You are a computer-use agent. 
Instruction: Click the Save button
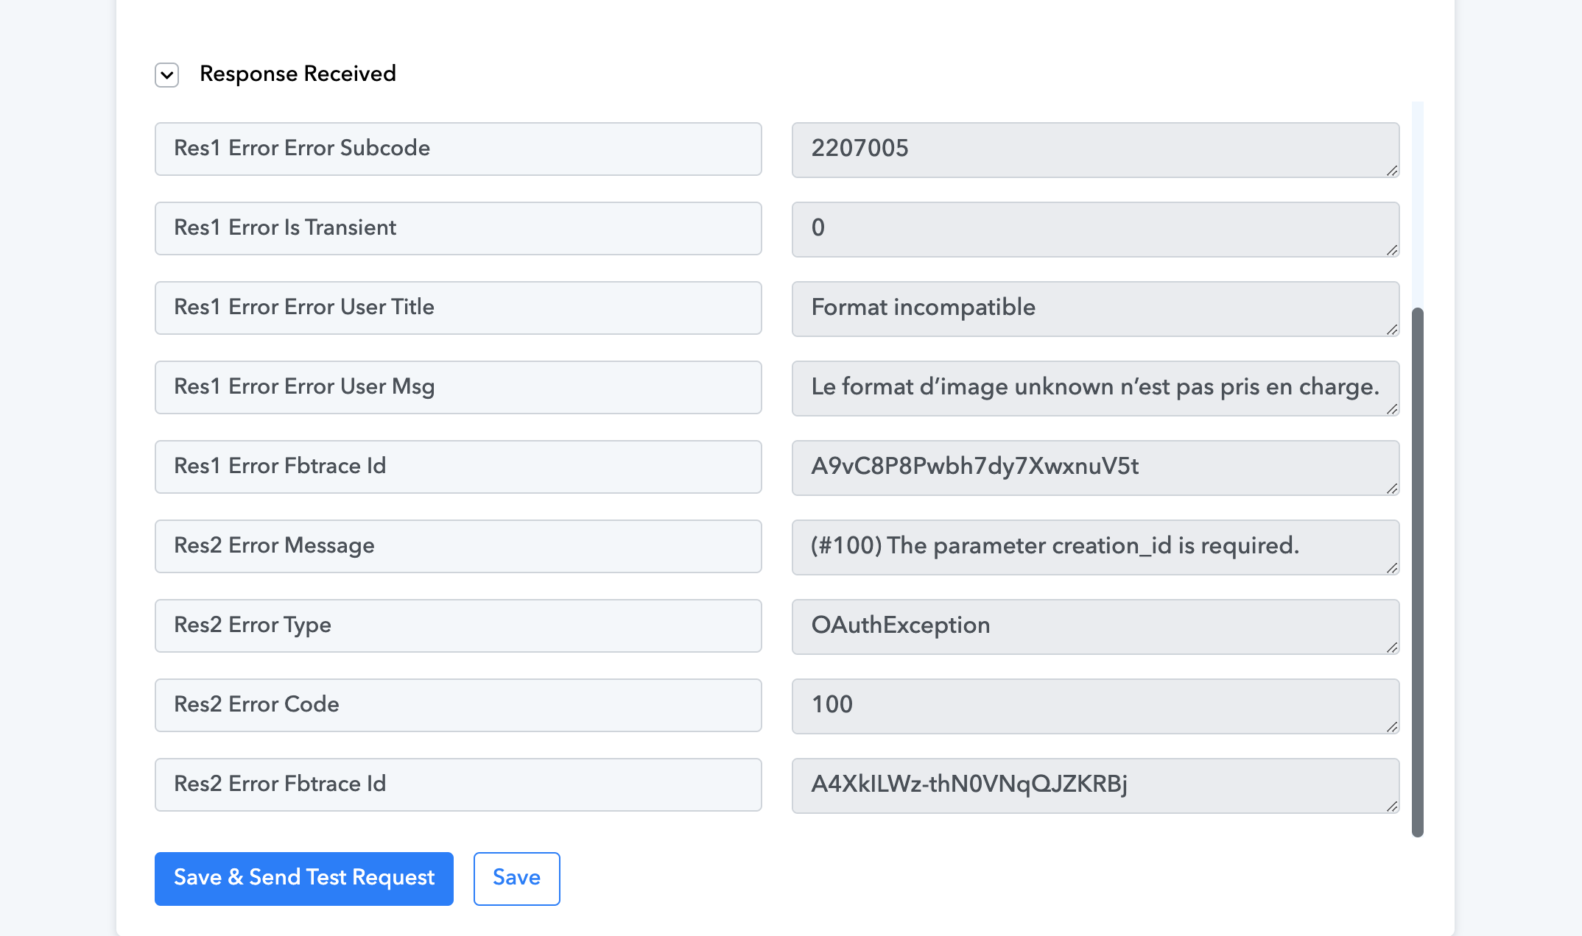(517, 879)
